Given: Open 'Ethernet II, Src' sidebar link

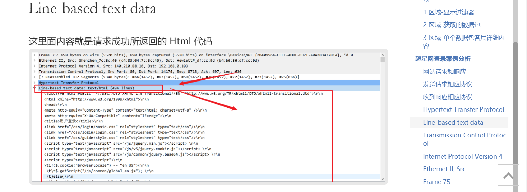Looking at the screenshot, I should [x=444, y=169].
